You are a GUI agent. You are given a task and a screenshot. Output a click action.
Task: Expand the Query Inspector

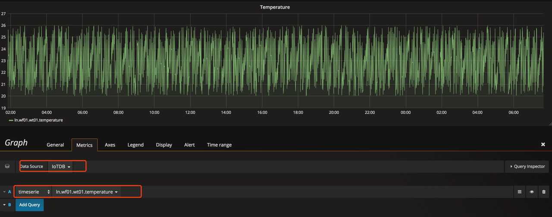click(x=527, y=166)
